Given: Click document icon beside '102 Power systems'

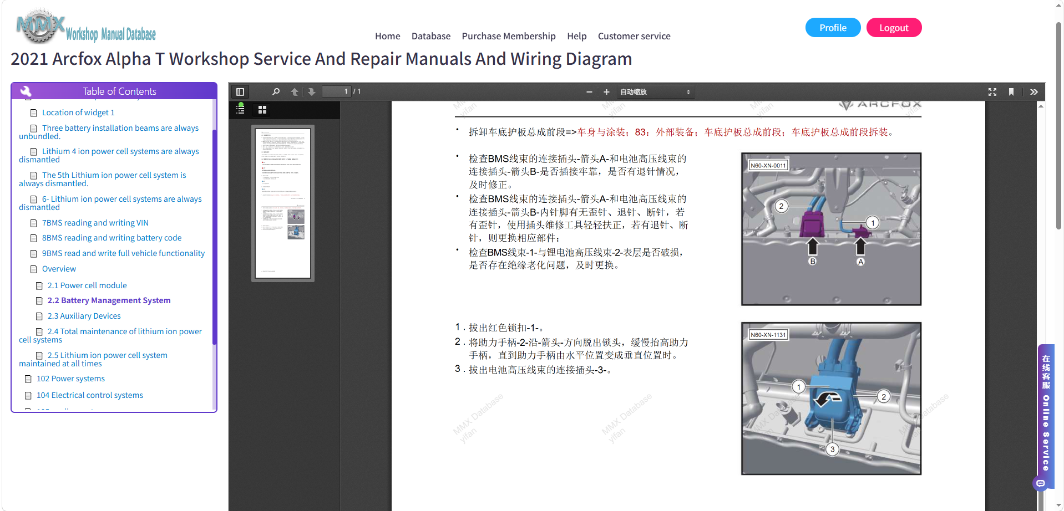Looking at the screenshot, I should coord(28,379).
